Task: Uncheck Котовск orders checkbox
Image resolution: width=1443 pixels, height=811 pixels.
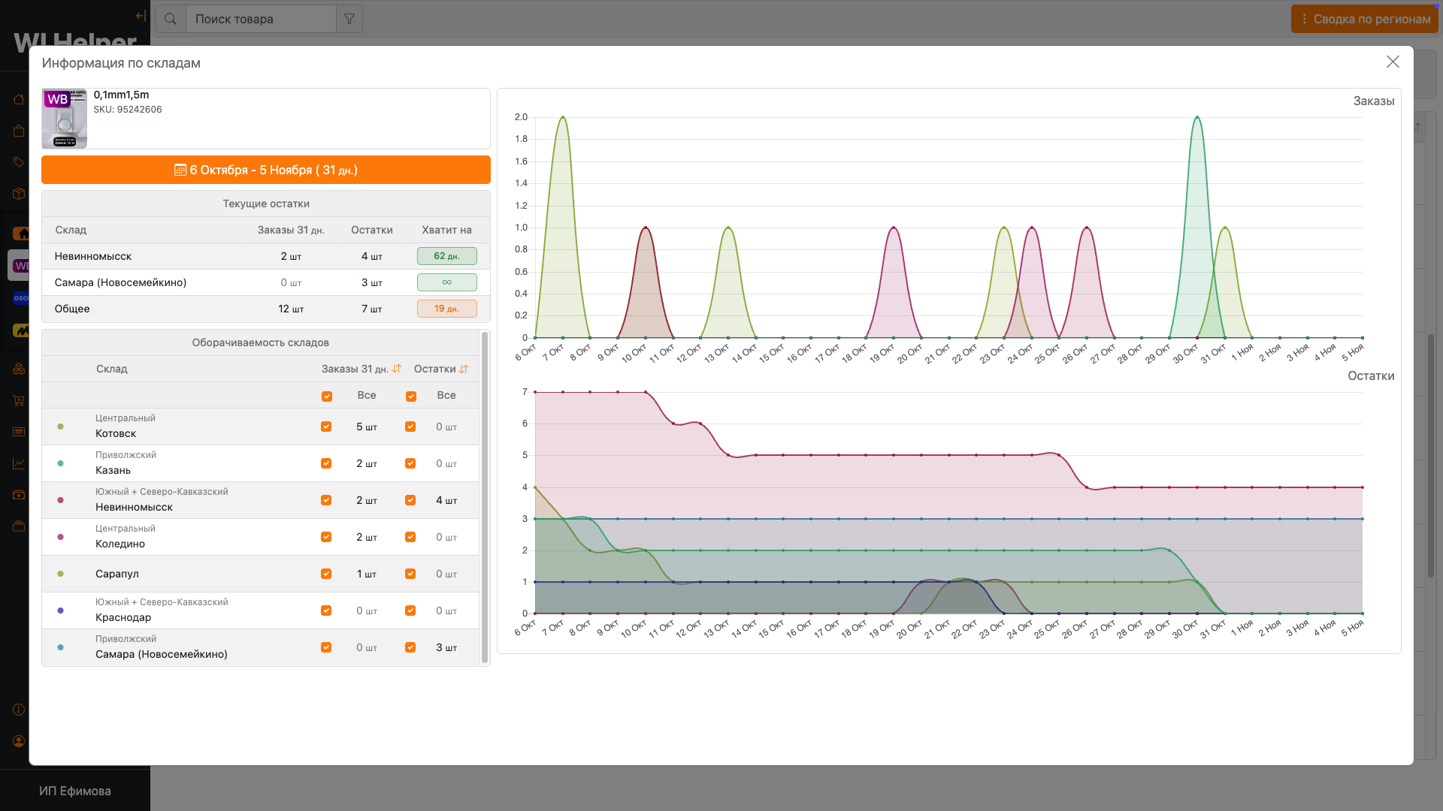Action: (326, 427)
